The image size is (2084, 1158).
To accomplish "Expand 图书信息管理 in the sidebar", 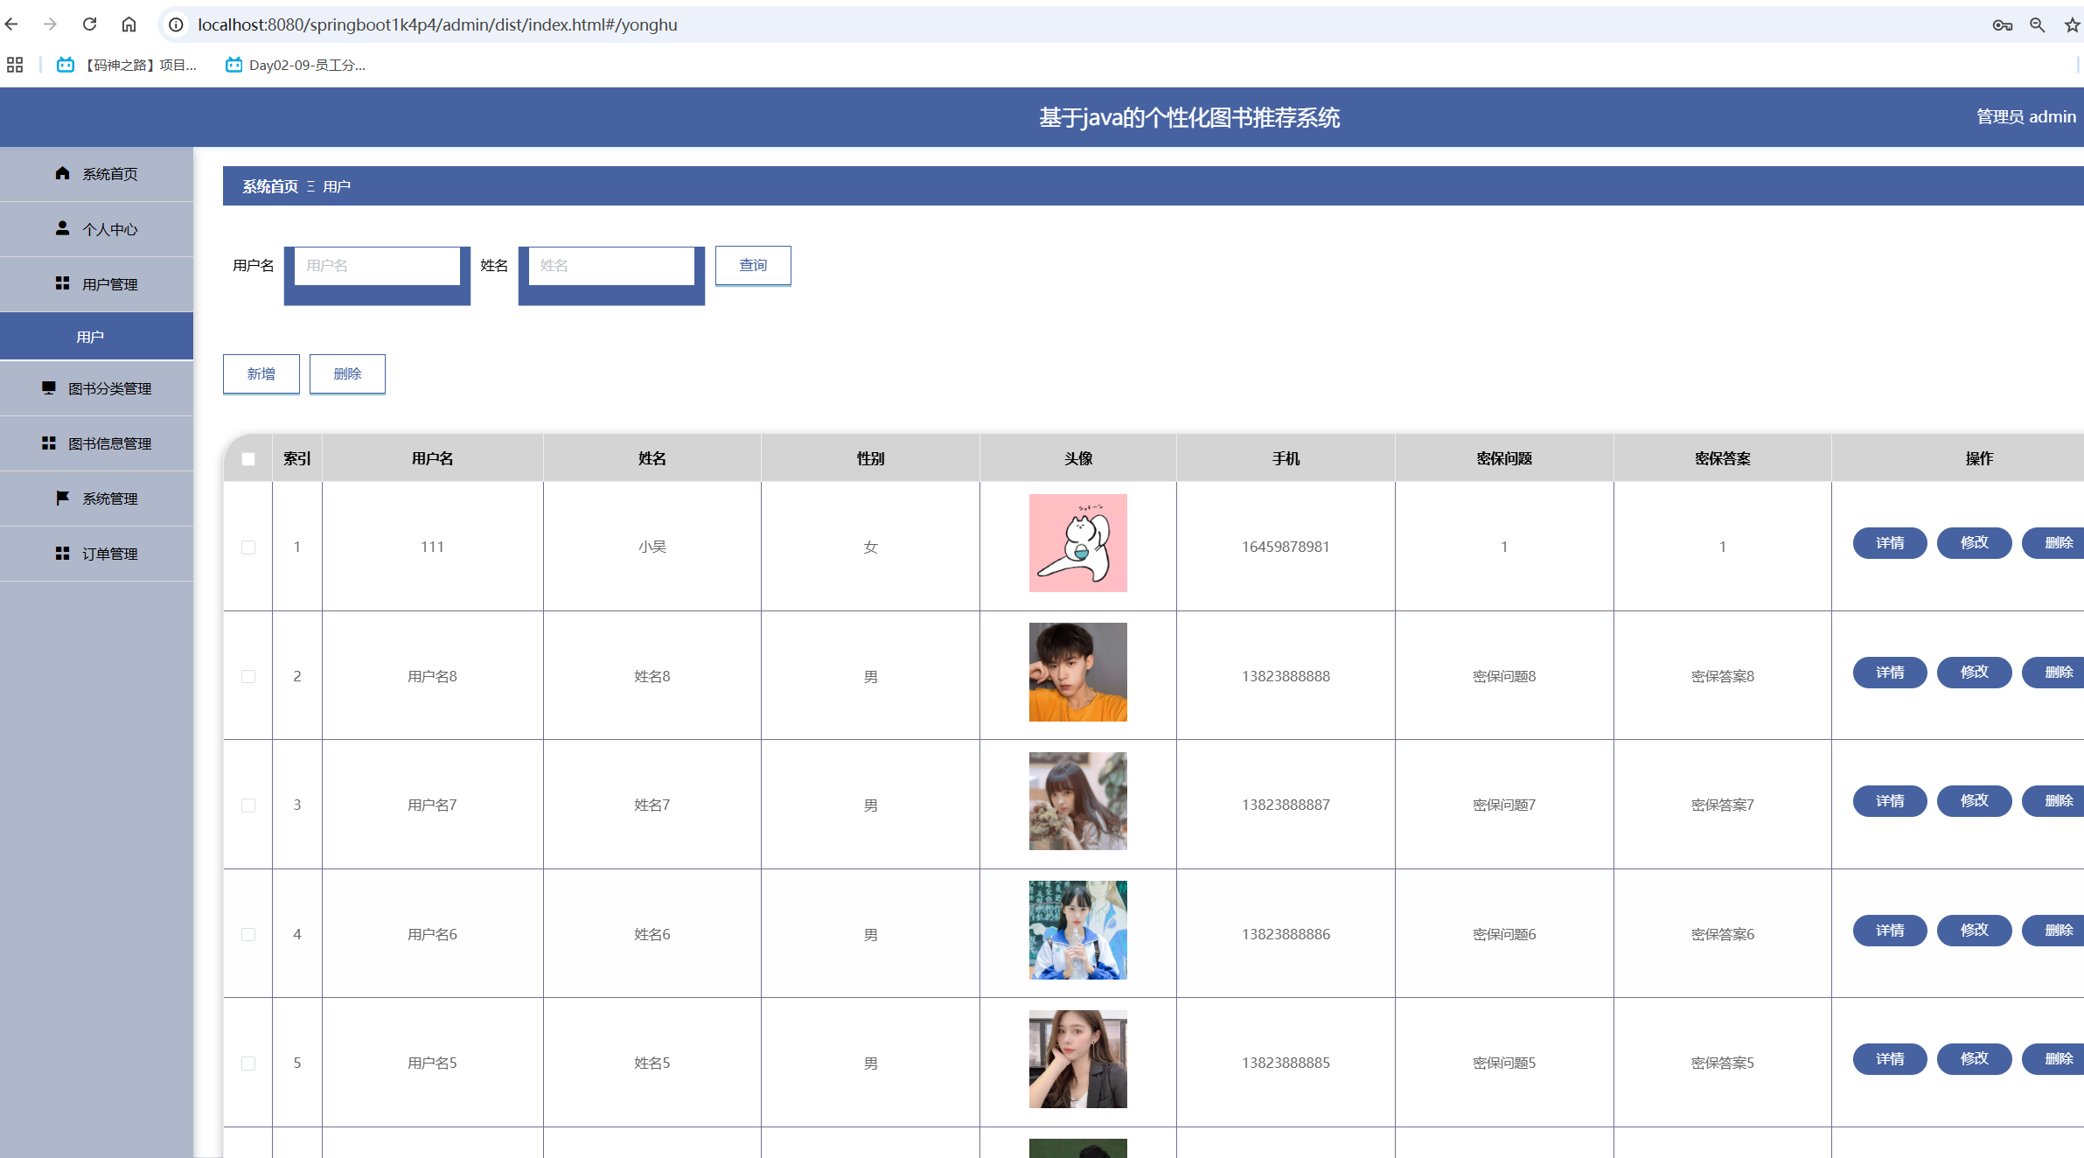I will (96, 443).
